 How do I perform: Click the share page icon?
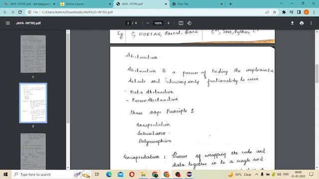pos(267,12)
